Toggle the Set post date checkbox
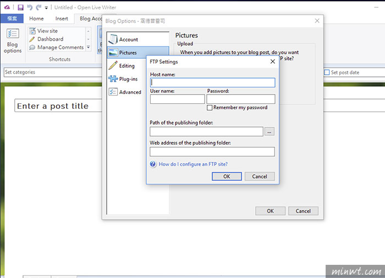The height and width of the screenshot is (278, 385). 327,73
